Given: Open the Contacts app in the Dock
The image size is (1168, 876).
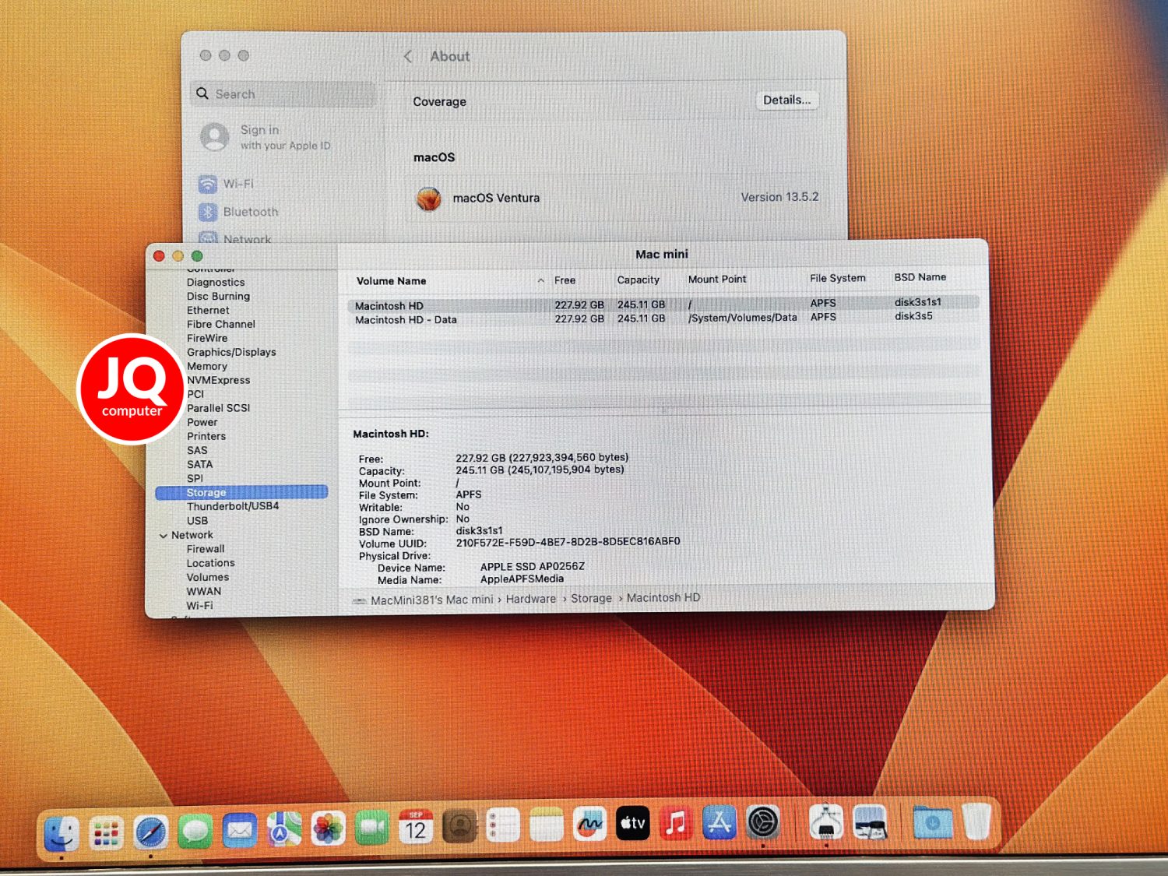Looking at the screenshot, I should pos(459,826).
